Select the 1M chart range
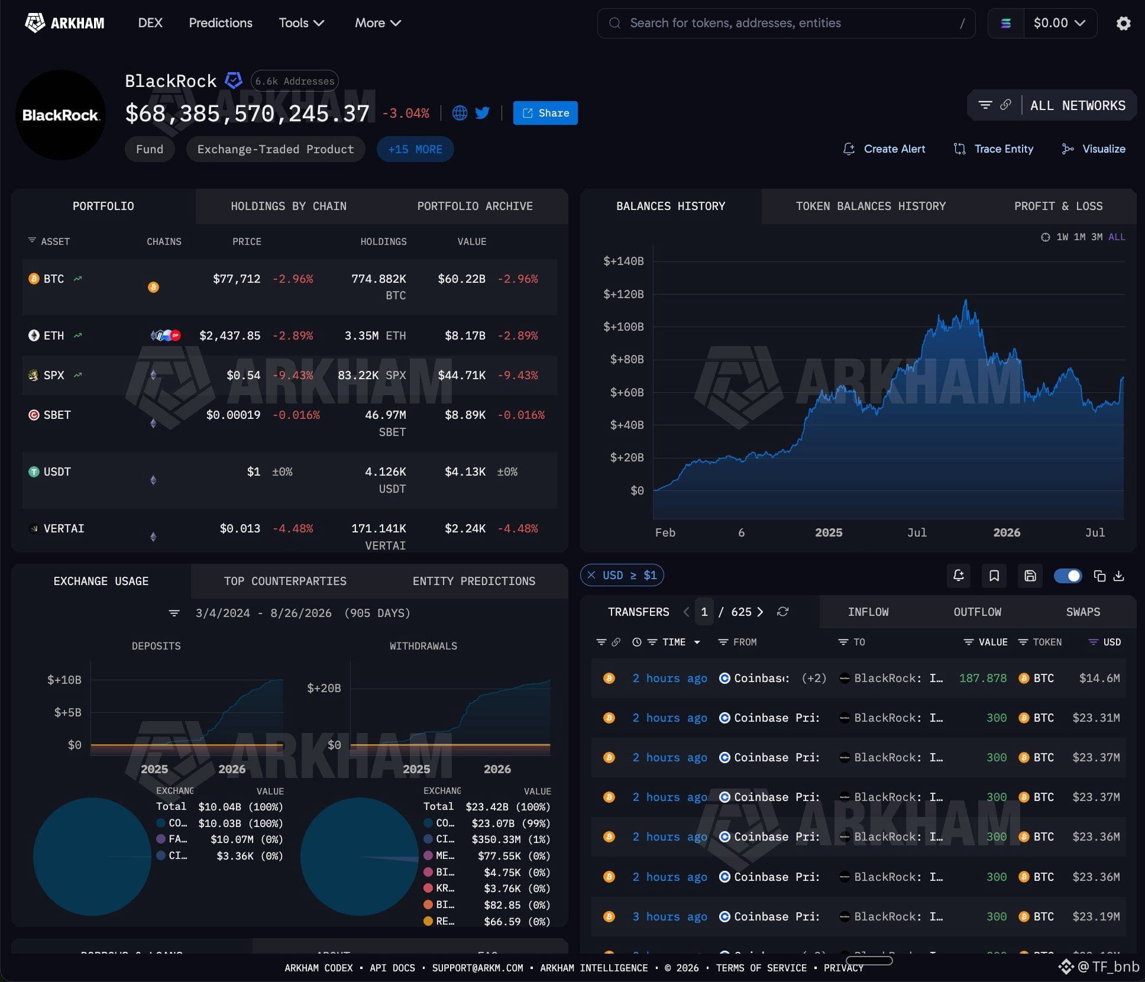The height and width of the screenshot is (982, 1145). point(1079,237)
